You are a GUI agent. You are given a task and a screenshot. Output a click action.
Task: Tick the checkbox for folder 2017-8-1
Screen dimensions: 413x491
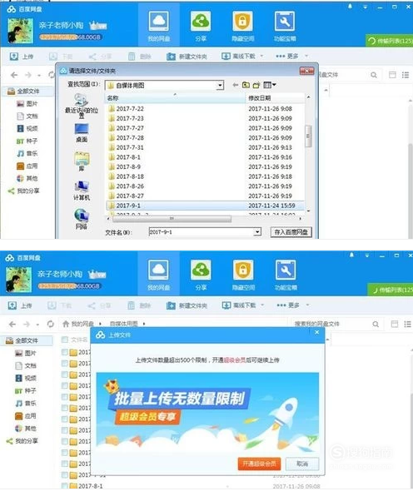(65, 486)
